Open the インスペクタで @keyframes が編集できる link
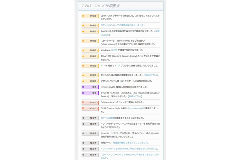The height and width of the screenshot is (160, 241). [129, 149]
